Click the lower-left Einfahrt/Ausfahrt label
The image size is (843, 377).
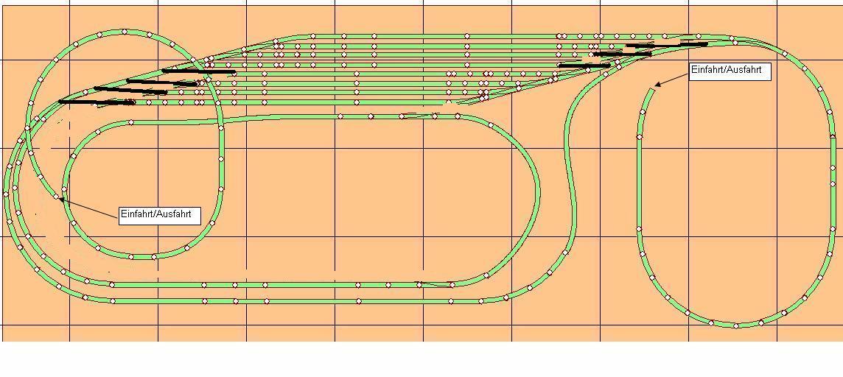(159, 215)
